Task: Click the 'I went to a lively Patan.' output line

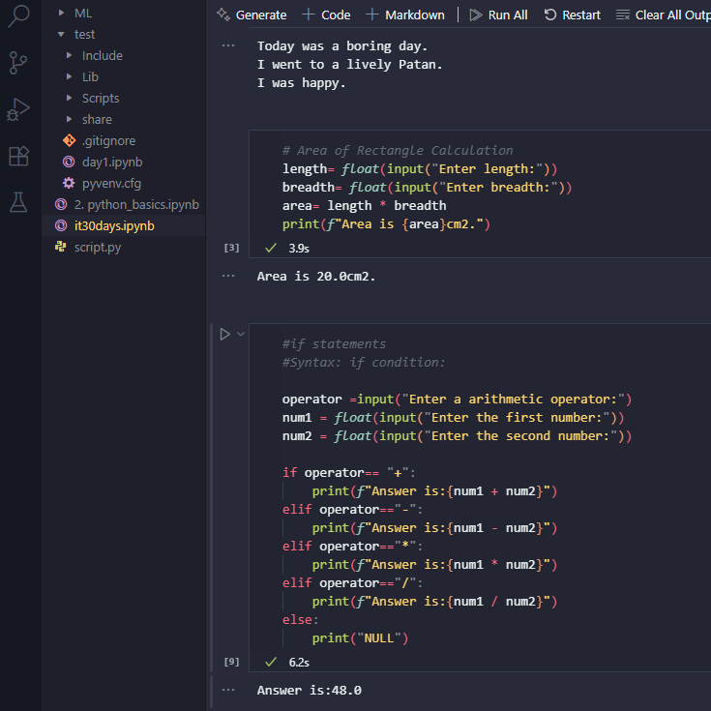Action: click(x=349, y=65)
